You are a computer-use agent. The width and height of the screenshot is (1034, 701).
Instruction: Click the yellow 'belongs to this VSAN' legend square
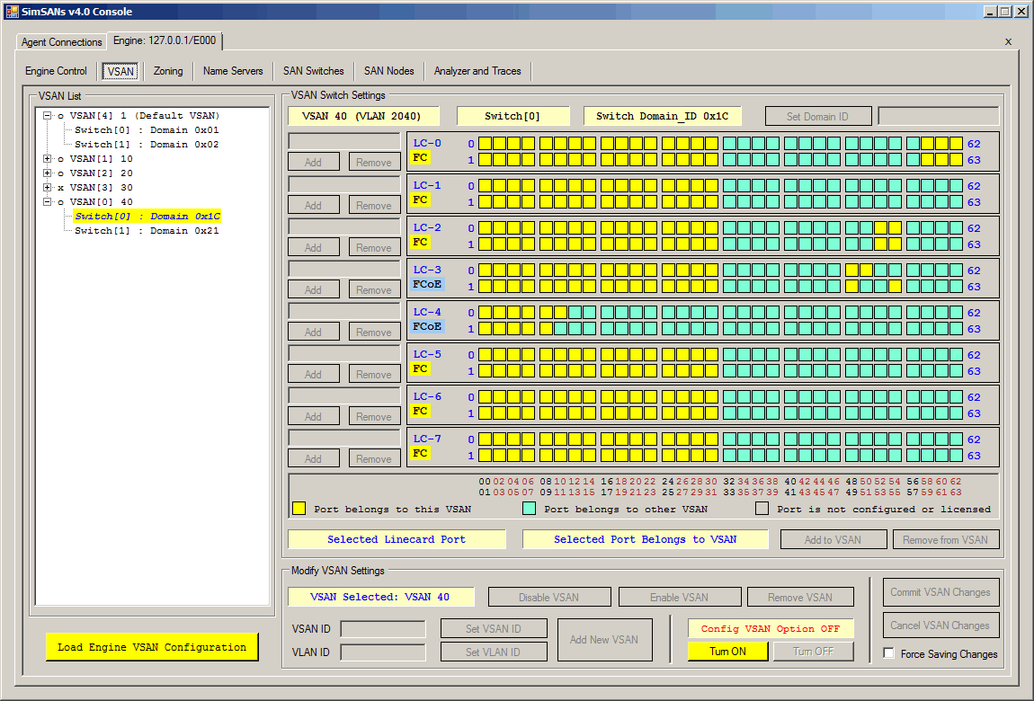tap(299, 509)
